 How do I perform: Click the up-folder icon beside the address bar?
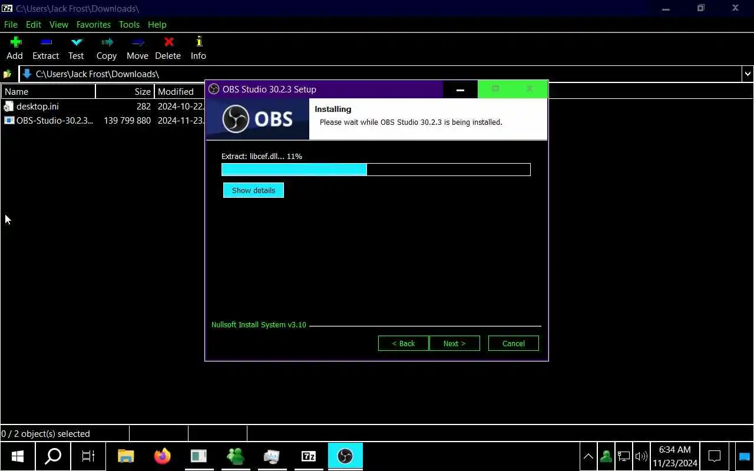pos(7,74)
